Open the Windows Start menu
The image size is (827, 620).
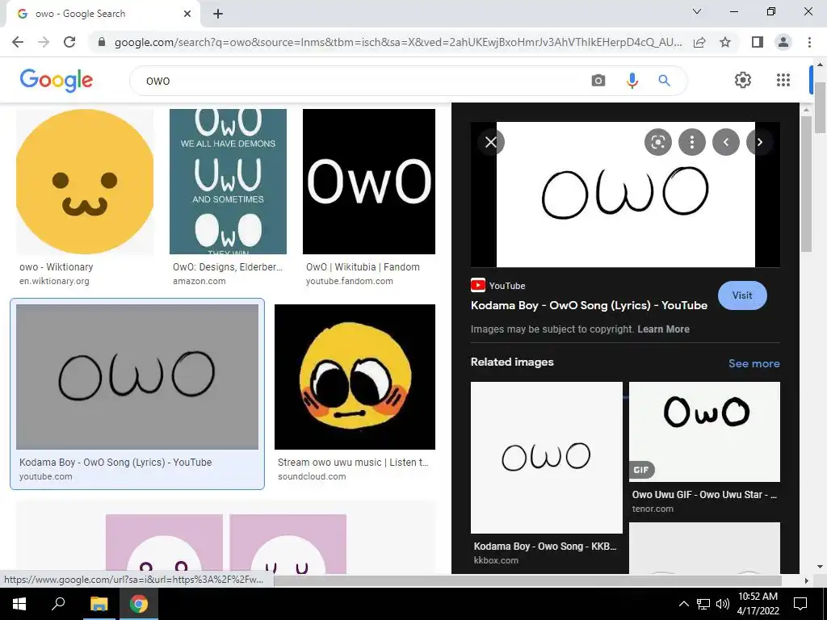click(19, 604)
